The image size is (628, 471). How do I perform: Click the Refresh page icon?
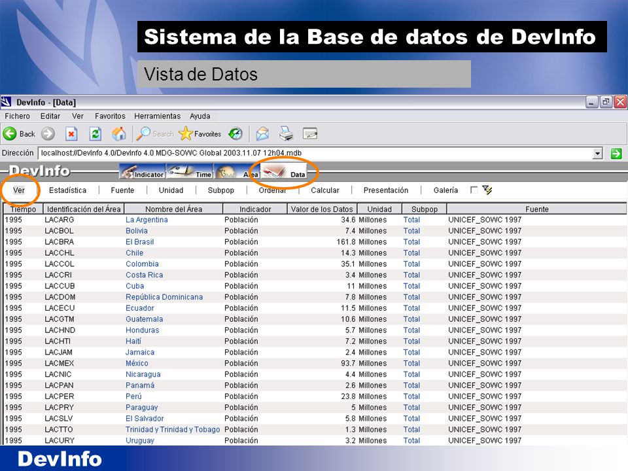pos(96,133)
